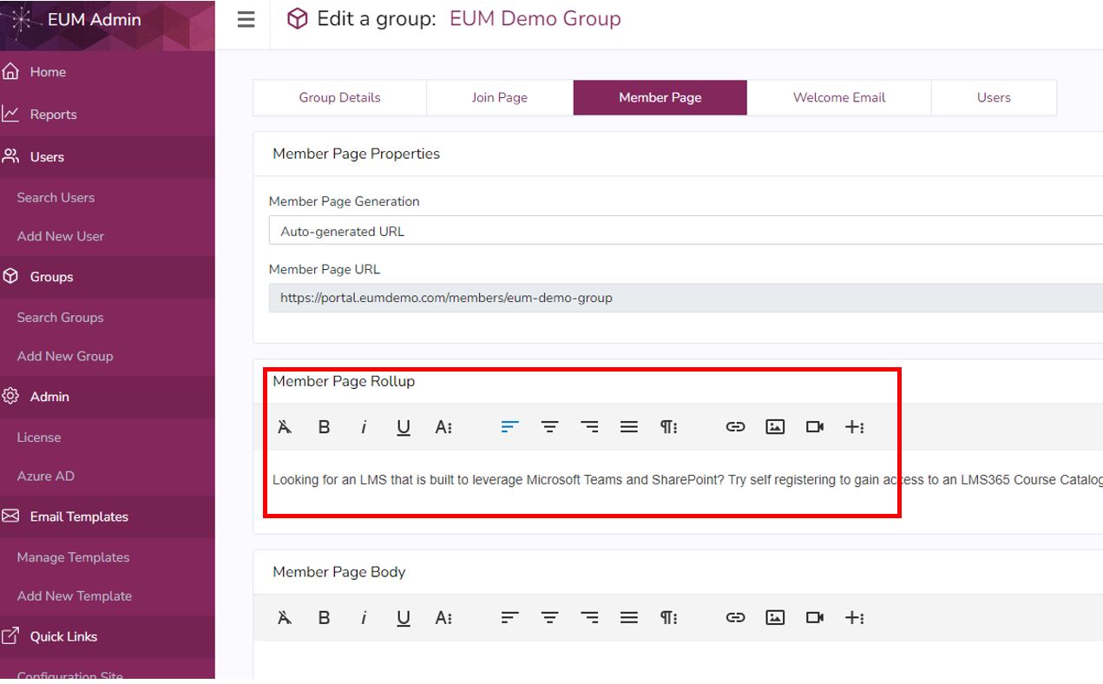Switch to the Welcome Email tab
This screenshot has height=684, width=1103.
[838, 97]
